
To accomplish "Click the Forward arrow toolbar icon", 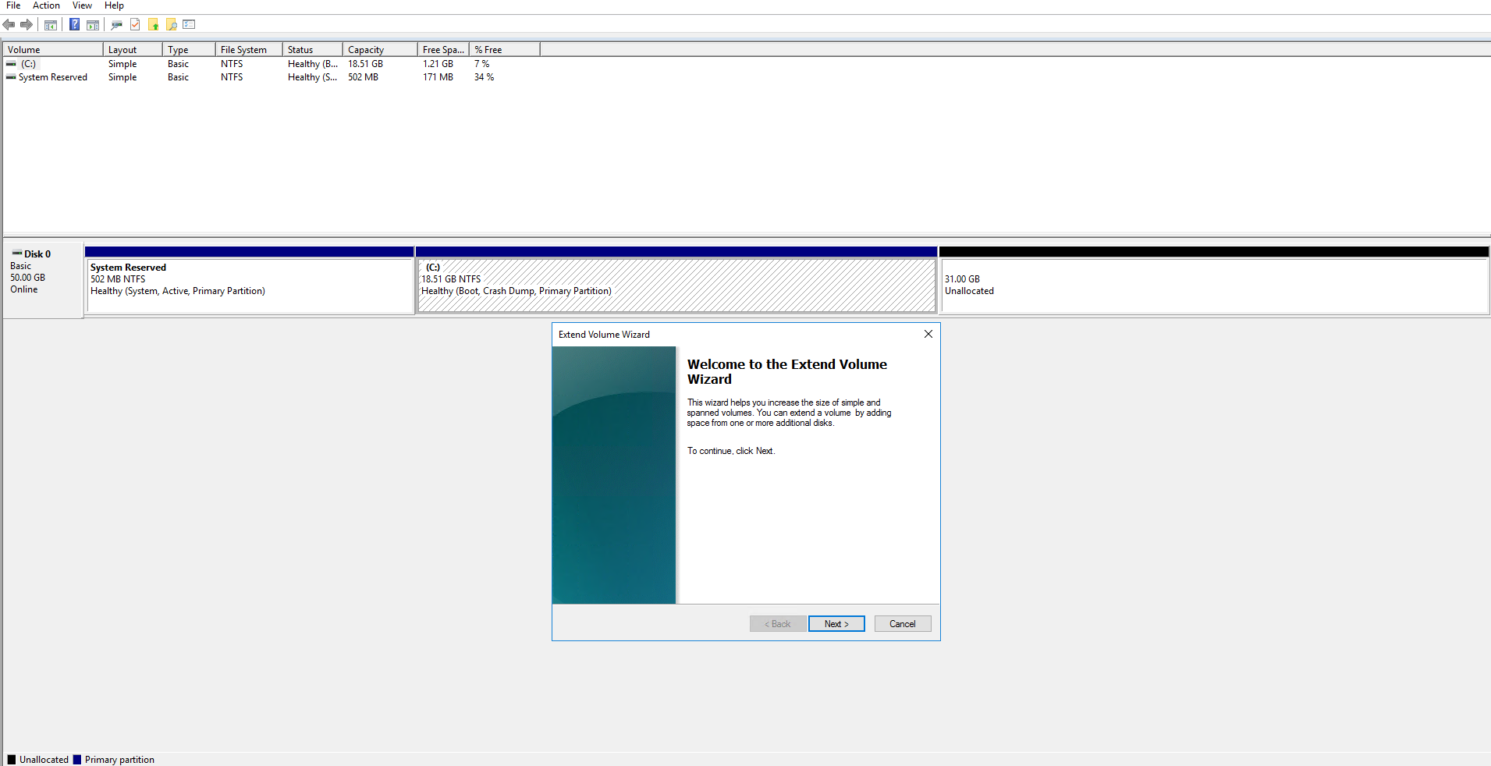I will pyautogui.click(x=27, y=24).
